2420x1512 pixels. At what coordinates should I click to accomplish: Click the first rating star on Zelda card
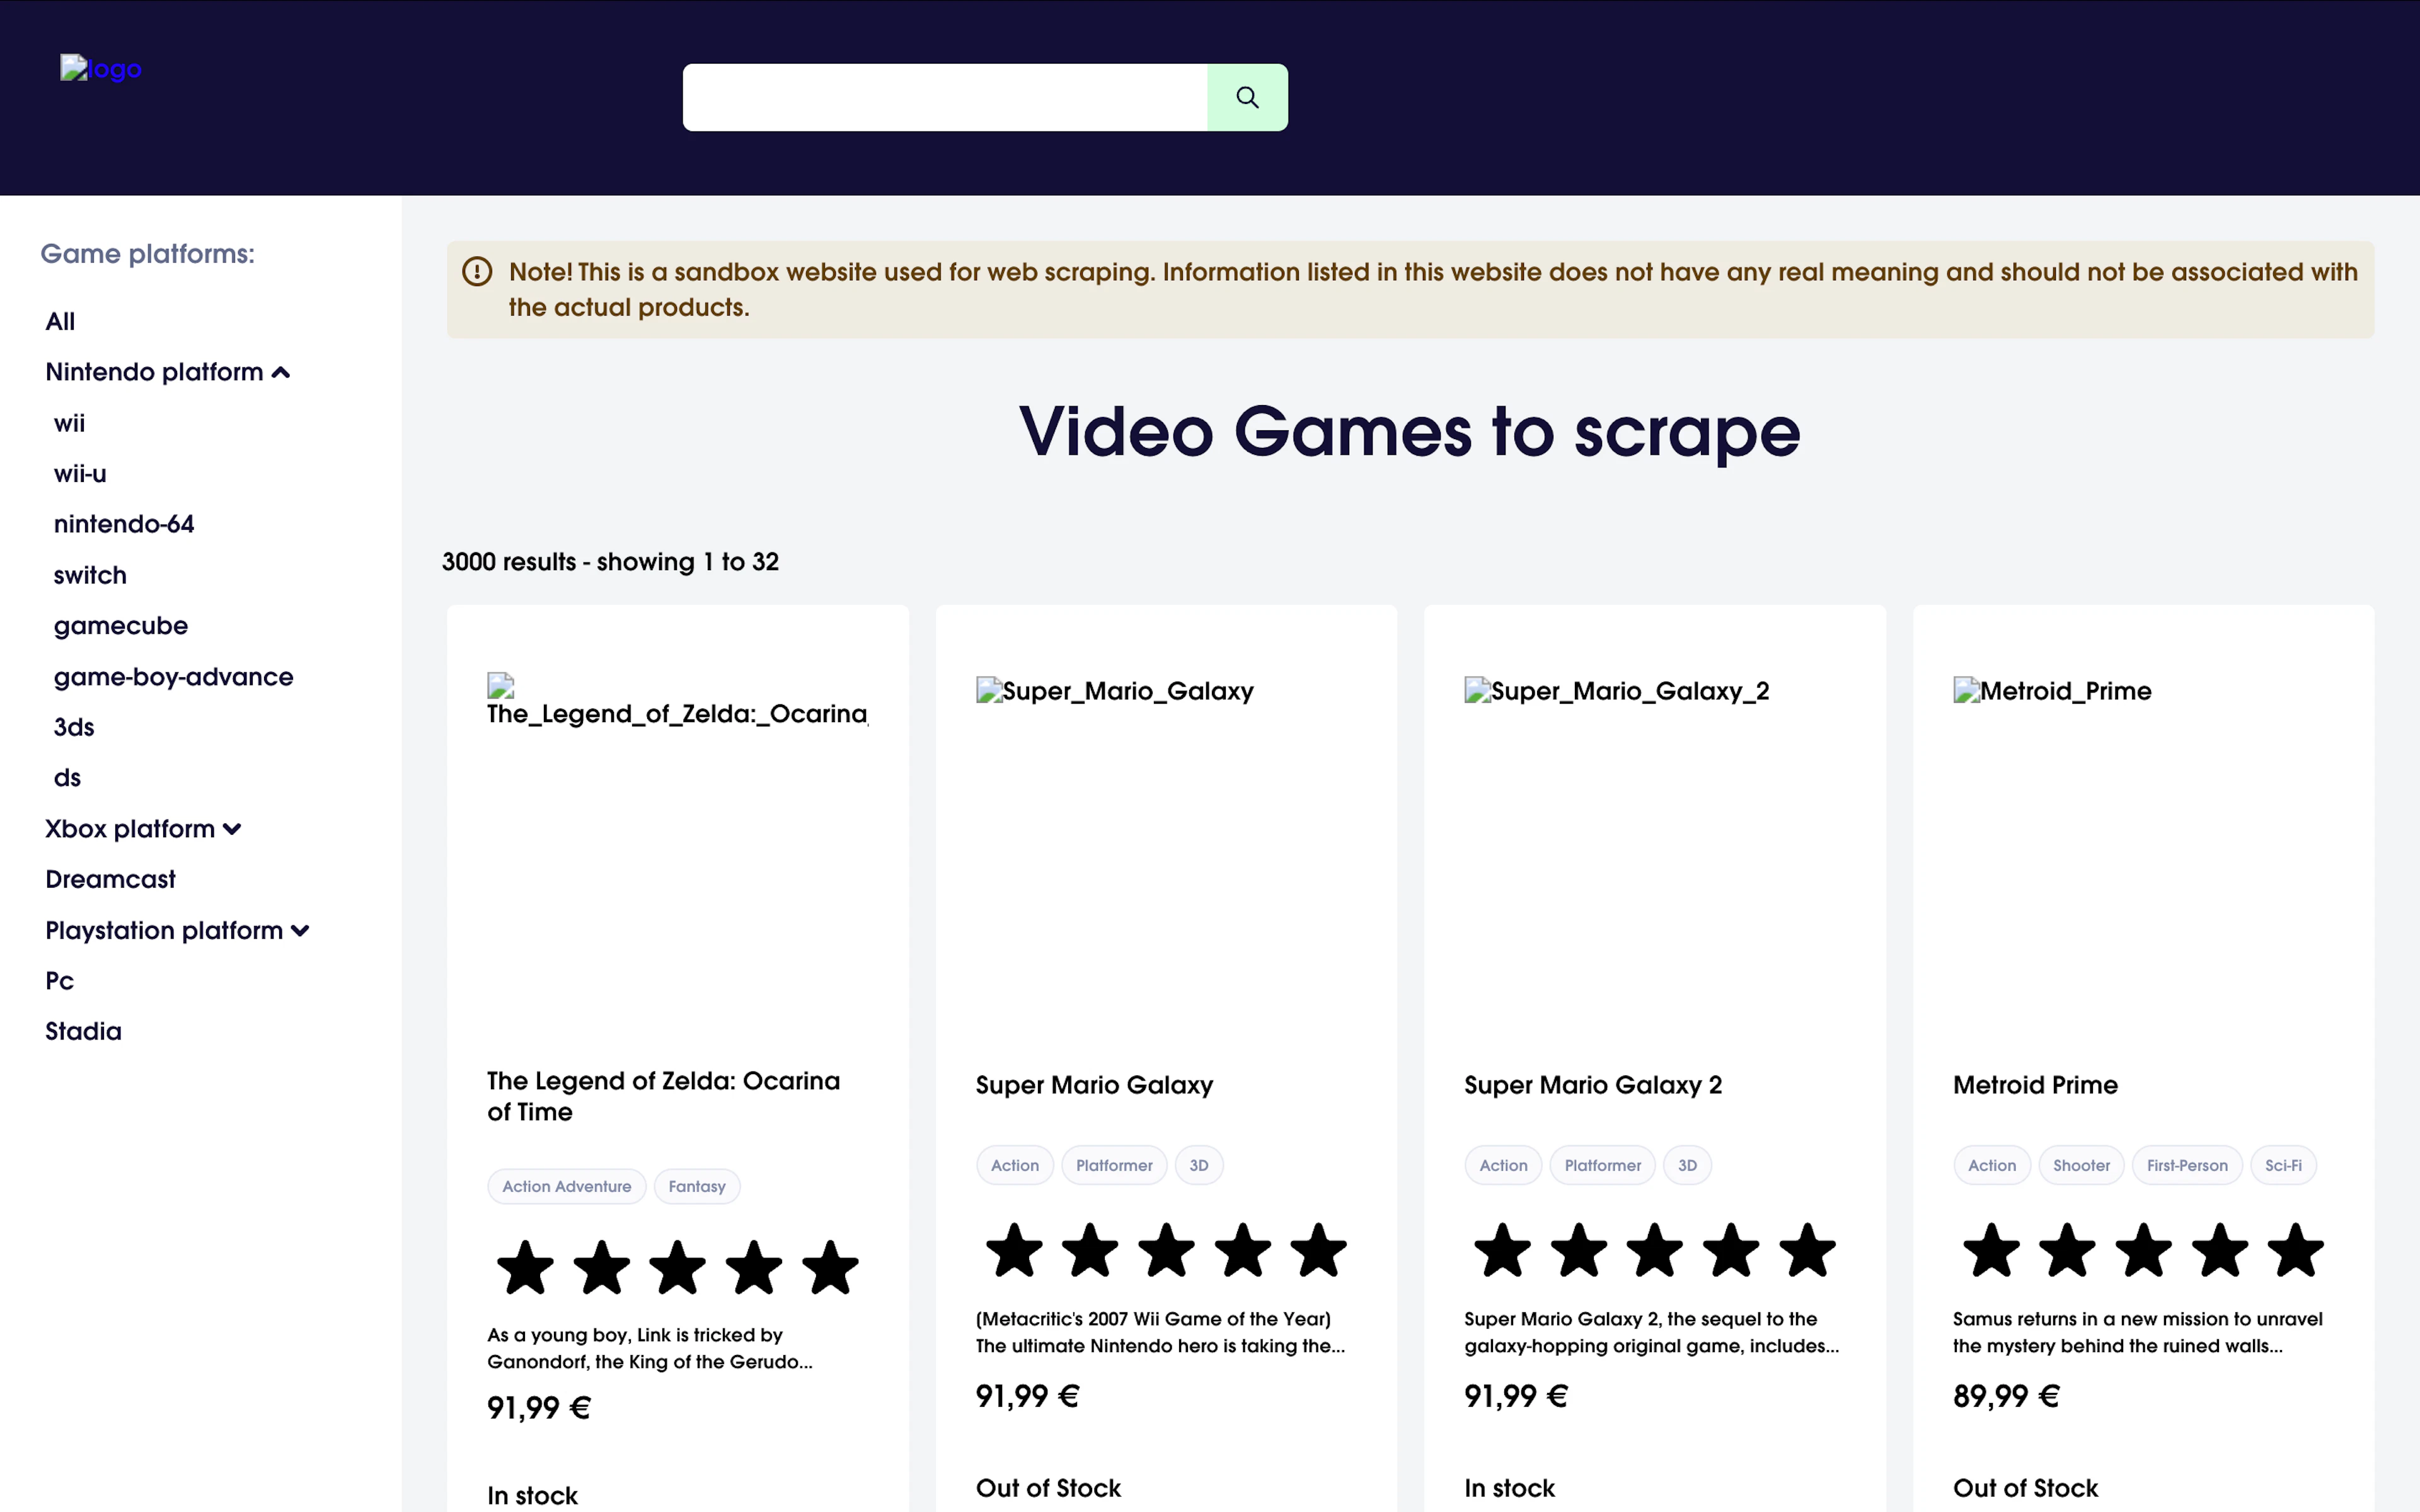click(525, 1268)
